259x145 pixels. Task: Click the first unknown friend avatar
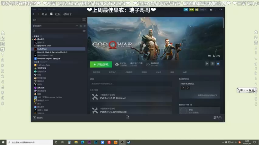[183, 88]
